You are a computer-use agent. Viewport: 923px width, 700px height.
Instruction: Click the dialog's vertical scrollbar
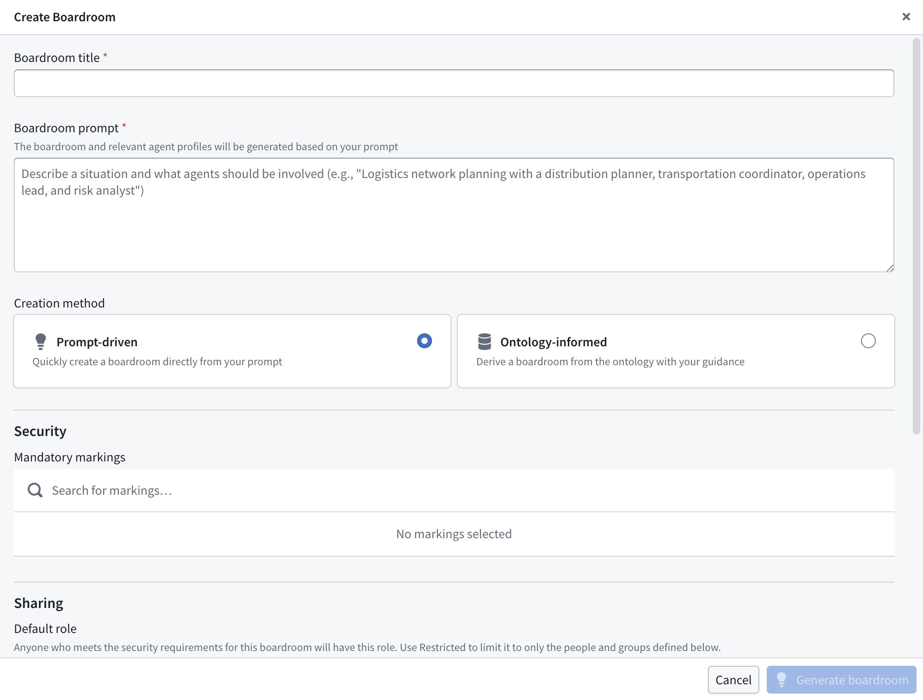pyautogui.click(x=916, y=237)
